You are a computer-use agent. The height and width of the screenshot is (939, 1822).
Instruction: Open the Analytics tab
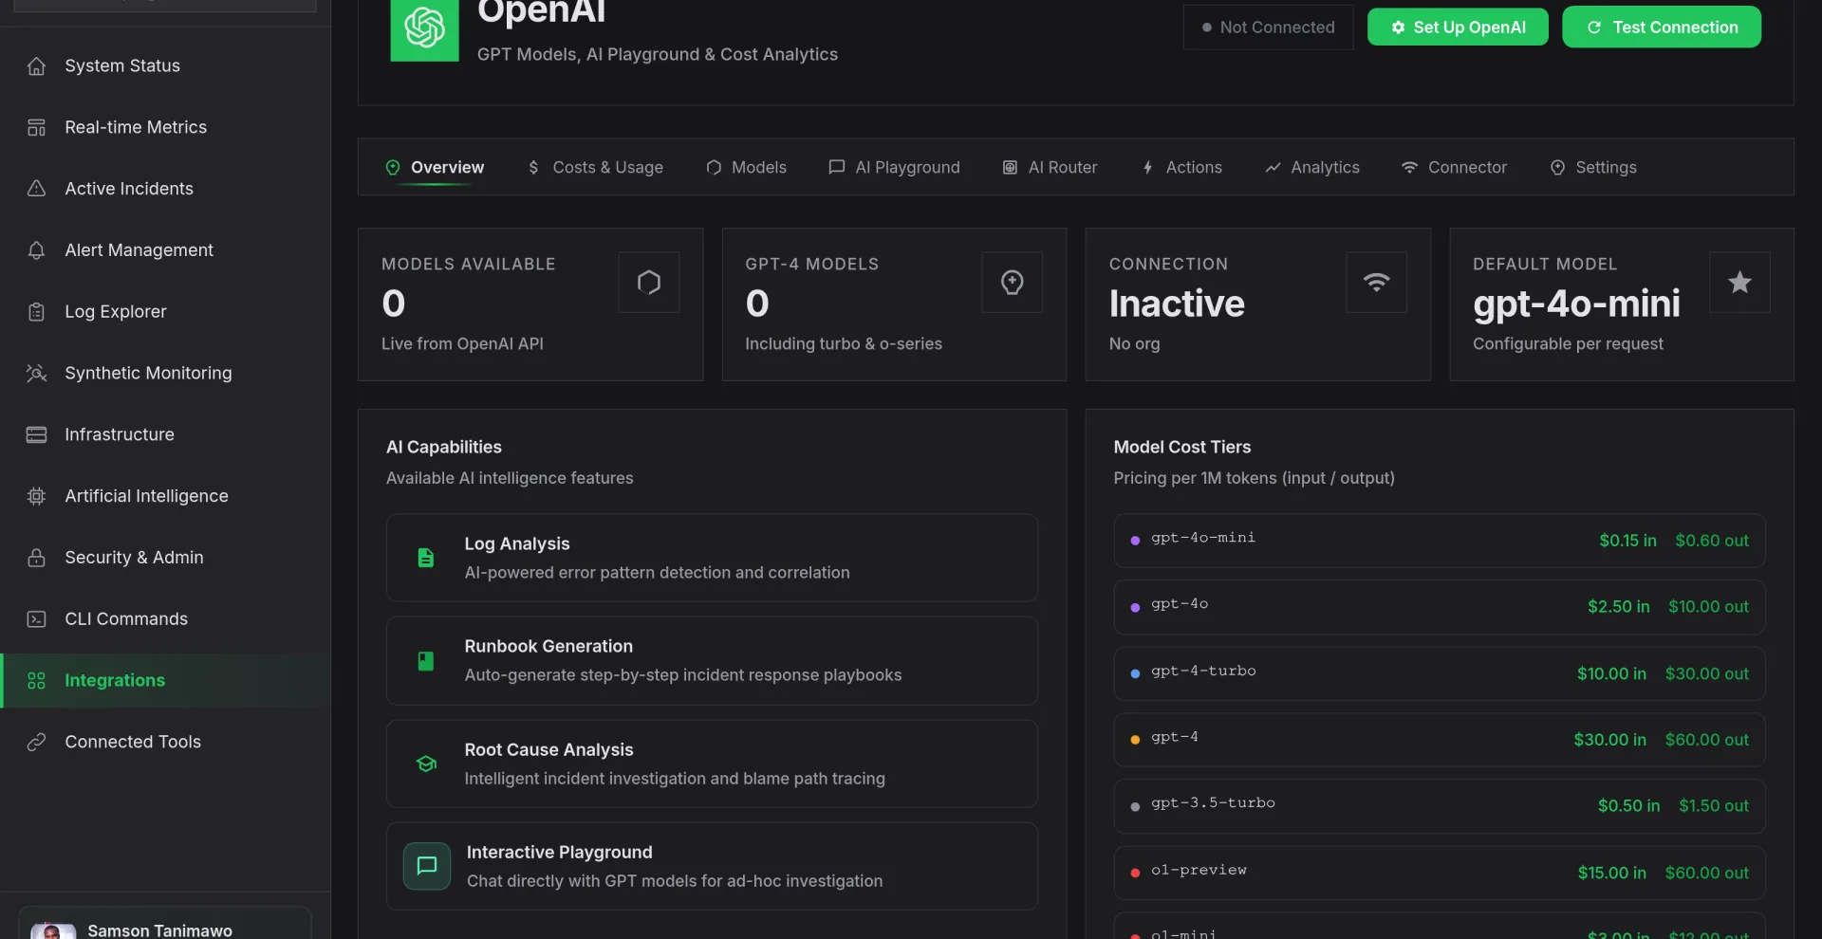(x=1311, y=168)
